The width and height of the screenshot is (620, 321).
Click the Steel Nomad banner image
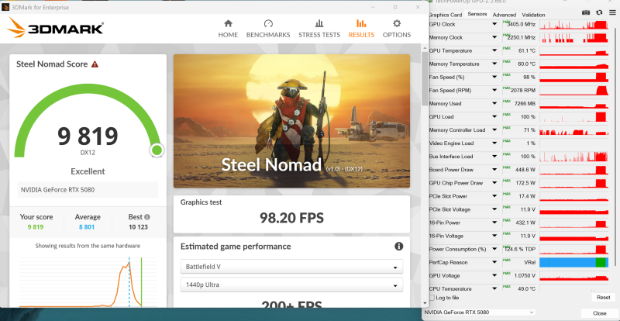[x=291, y=121]
